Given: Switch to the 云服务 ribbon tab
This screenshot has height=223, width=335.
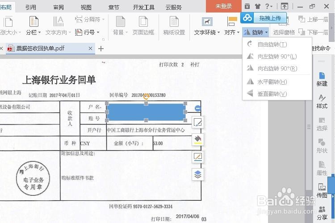Looking at the screenshot, I should (173, 7).
